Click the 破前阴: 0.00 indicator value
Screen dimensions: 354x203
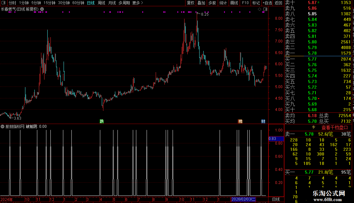tap(36, 126)
